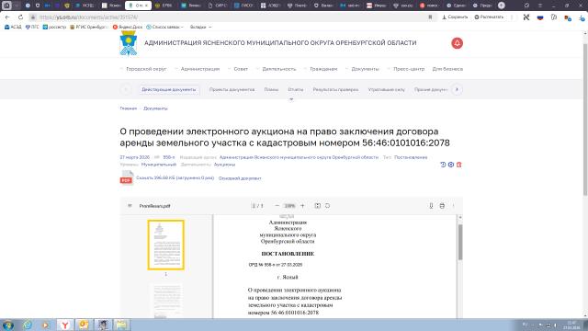This screenshot has height=331, width=588.
Task: Select Утратившие силу tab
Action: [x=386, y=90]
